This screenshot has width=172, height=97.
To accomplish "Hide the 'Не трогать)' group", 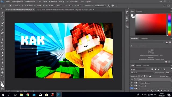I will click(x=132, y=86).
